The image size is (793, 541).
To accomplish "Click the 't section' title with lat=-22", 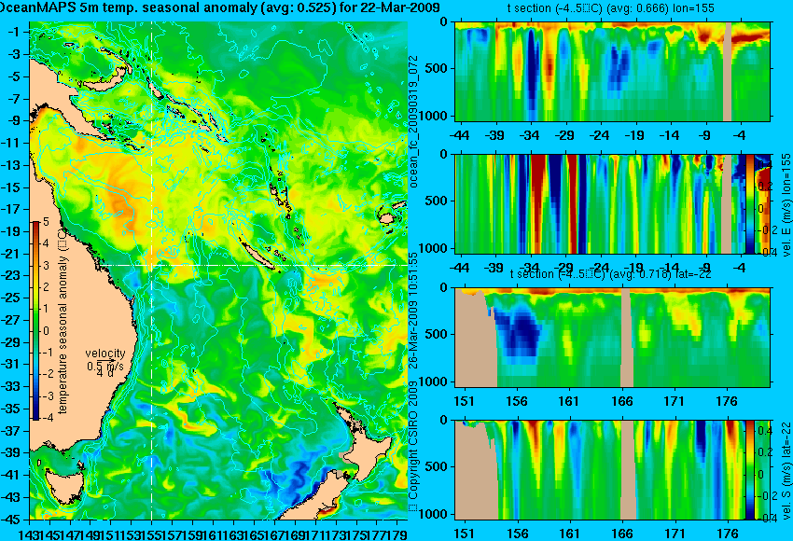I will pos(611,274).
